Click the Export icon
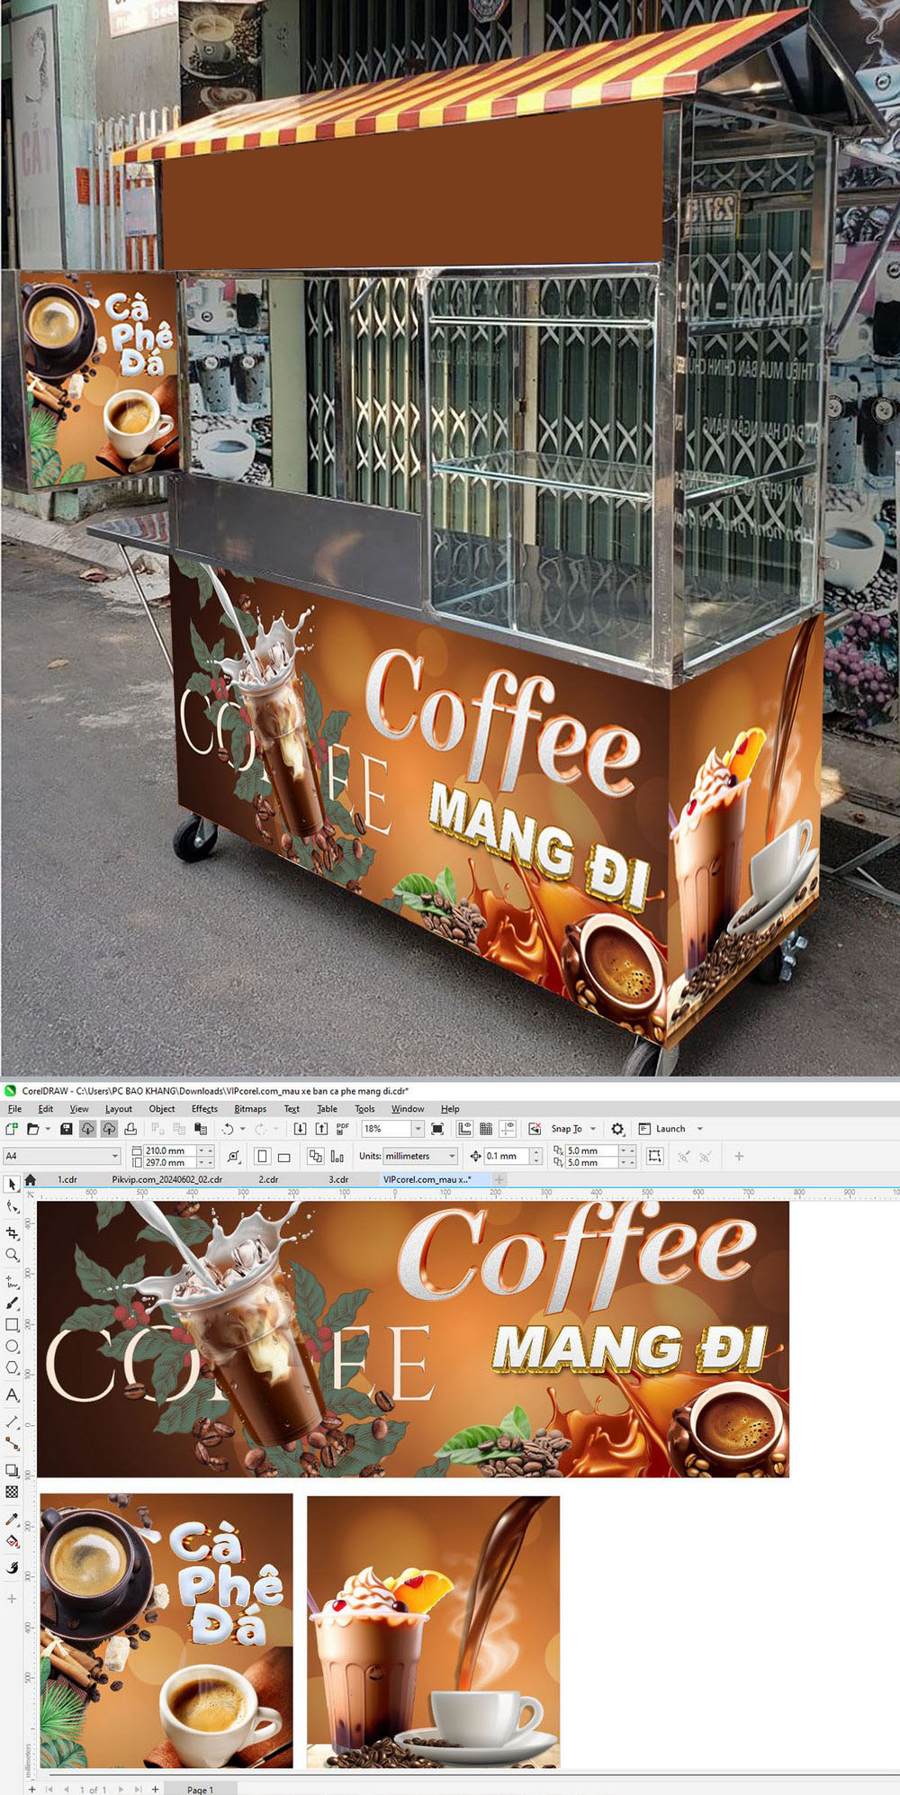The height and width of the screenshot is (1795, 900). click(321, 1128)
